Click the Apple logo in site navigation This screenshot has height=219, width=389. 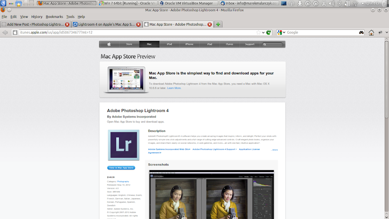pos(109,44)
